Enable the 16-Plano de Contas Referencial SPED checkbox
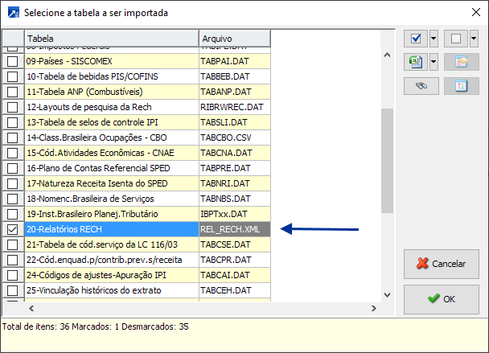This screenshot has height=353, width=489. pos(12,167)
